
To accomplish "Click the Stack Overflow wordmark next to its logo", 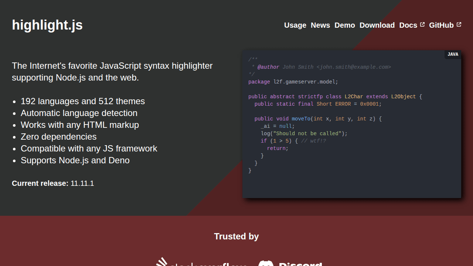I will tap(209, 265).
